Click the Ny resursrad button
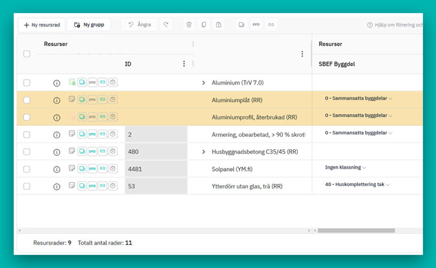Image resolution: width=436 pixels, height=268 pixels. [x=41, y=25]
